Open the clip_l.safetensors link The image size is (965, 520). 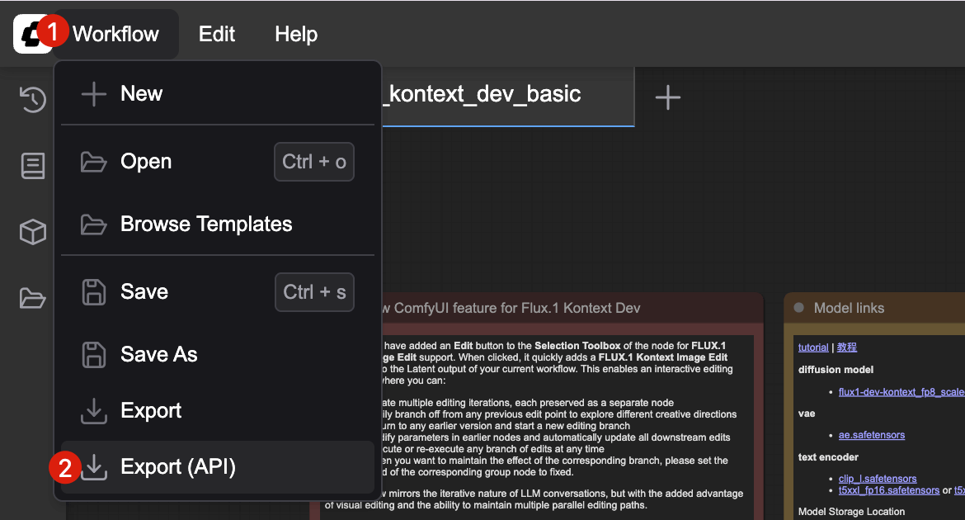(878, 479)
